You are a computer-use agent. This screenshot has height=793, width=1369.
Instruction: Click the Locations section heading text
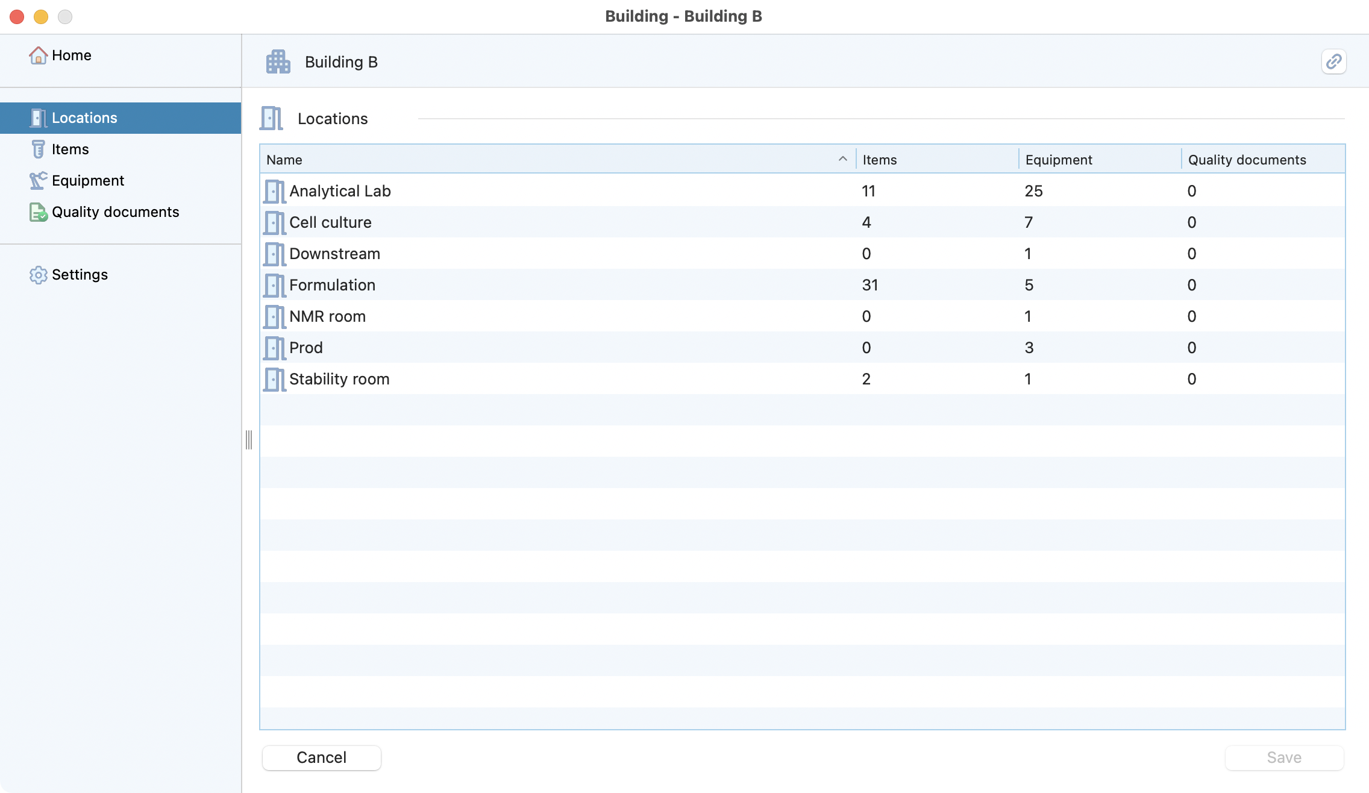333,119
